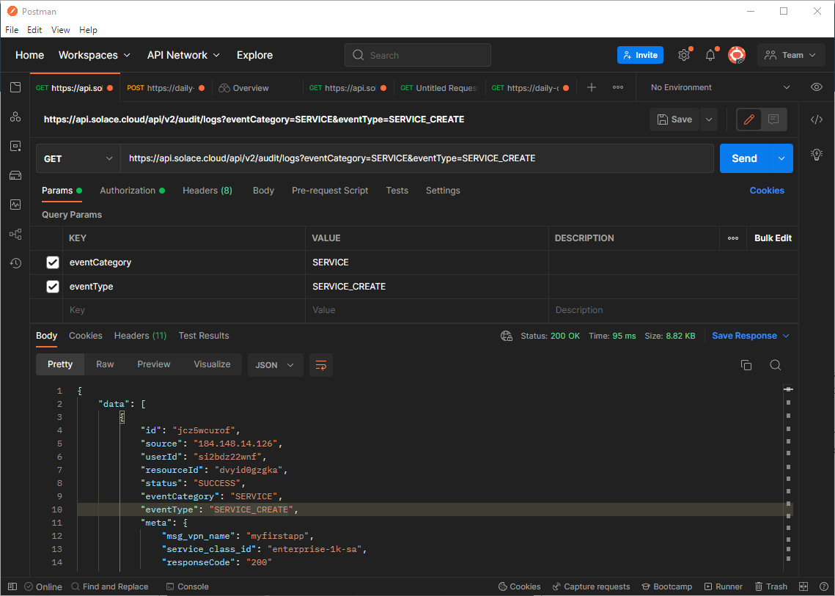835x596 pixels.
Task: Click the Send button
Action: click(744, 158)
